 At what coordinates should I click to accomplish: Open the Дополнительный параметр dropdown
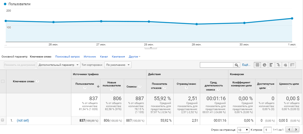pos(59,65)
